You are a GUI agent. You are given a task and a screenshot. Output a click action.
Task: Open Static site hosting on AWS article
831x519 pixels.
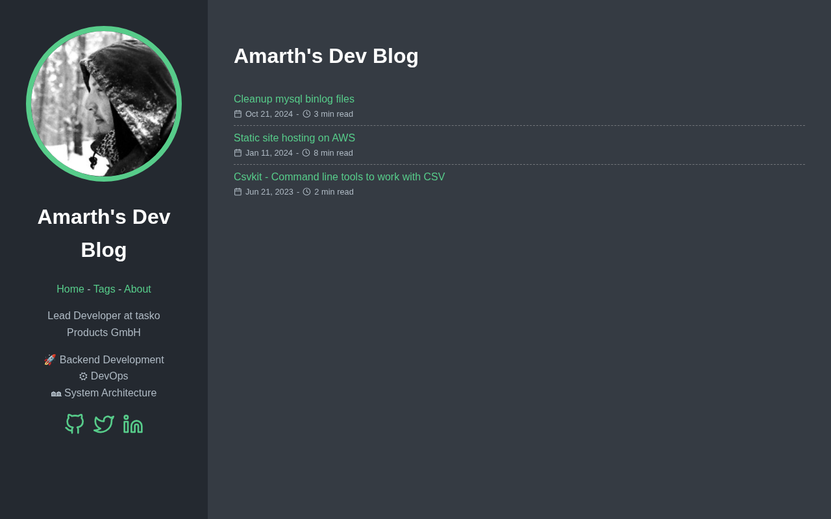294,138
